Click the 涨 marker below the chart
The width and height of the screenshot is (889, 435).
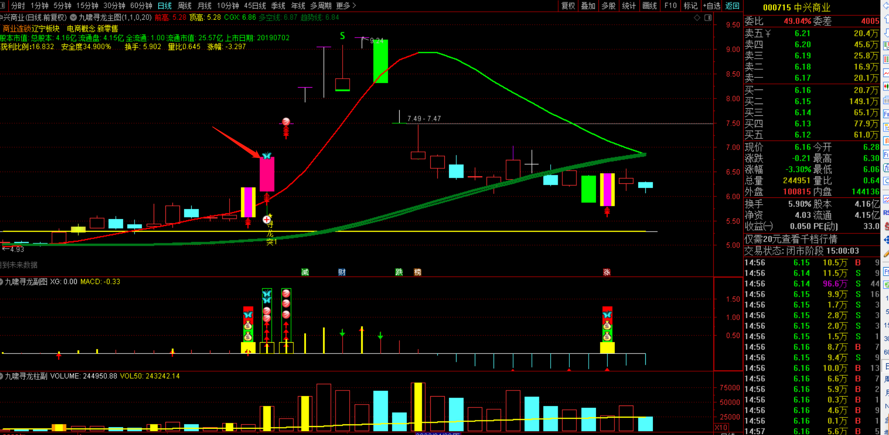coord(607,272)
